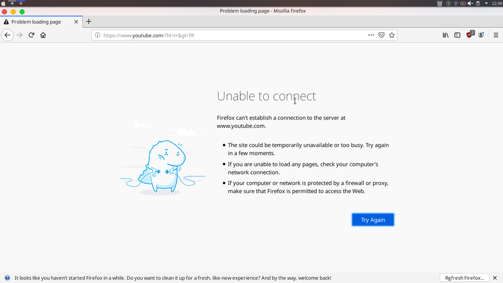Dismiss the refresh Firefox notification bar

(495, 278)
